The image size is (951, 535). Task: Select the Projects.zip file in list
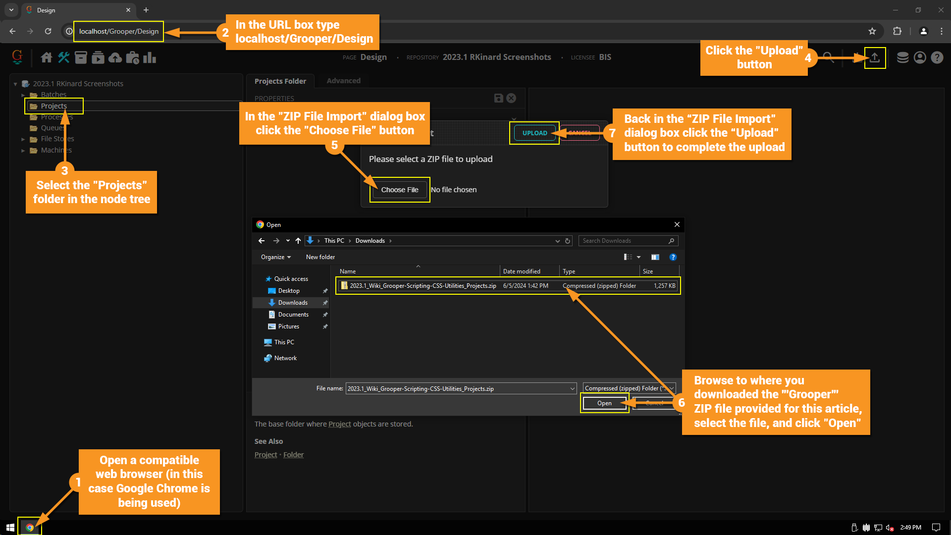click(423, 286)
